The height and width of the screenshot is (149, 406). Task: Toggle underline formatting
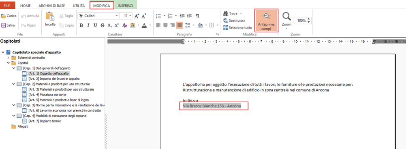[x=95, y=25]
